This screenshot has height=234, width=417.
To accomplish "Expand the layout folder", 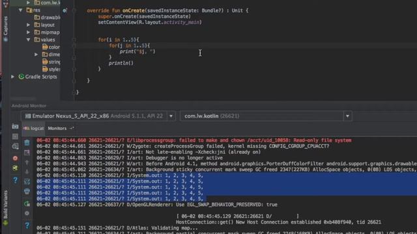I will pyautogui.click(x=29, y=25).
